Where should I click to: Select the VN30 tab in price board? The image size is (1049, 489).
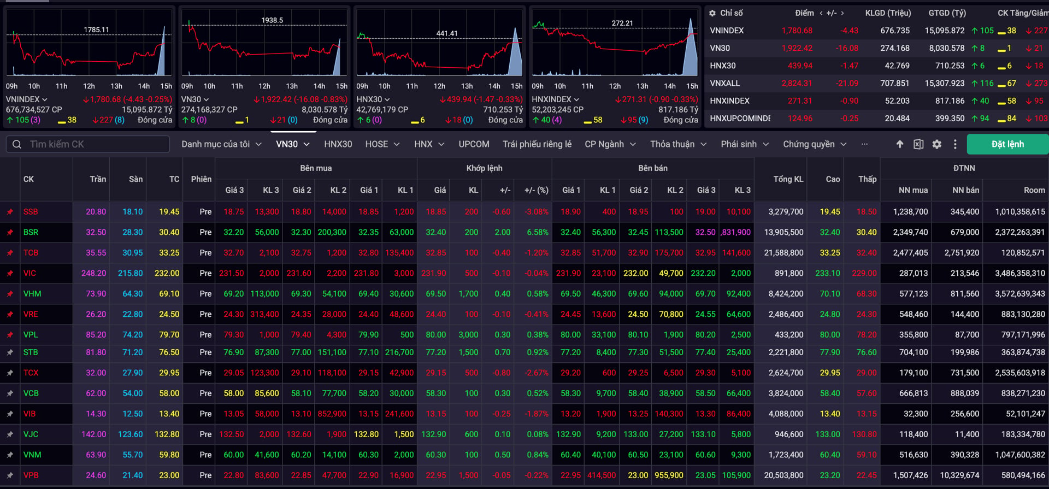pyautogui.click(x=293, y=144)
